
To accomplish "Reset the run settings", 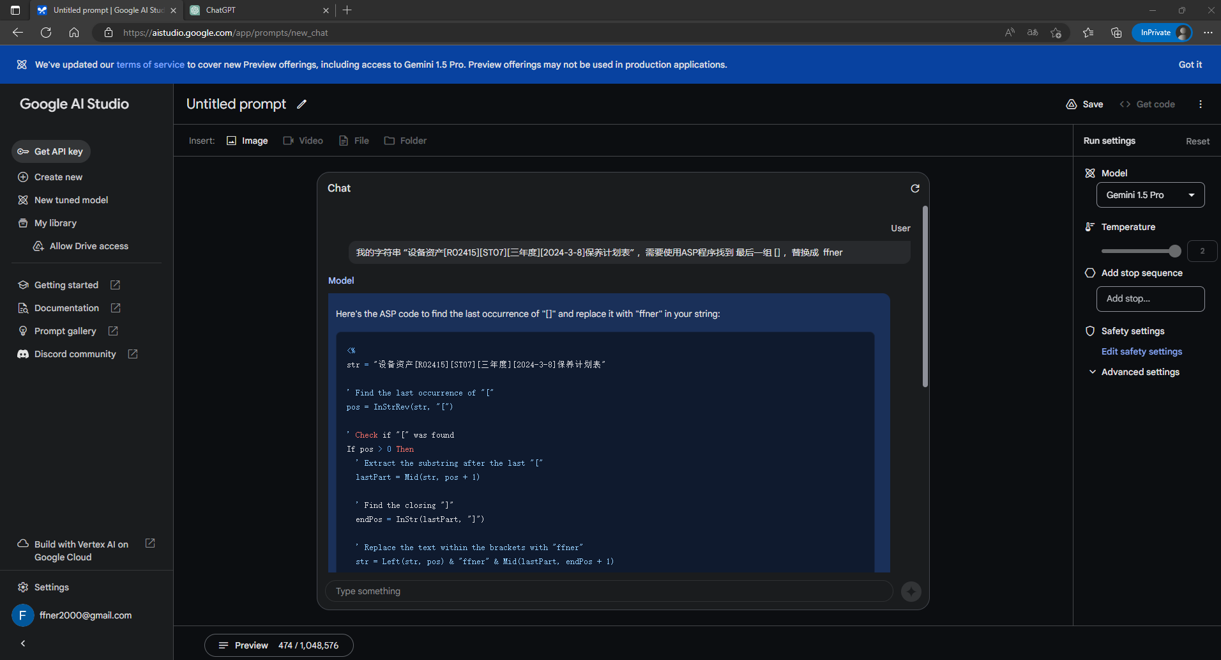I will click(1197, 141).
